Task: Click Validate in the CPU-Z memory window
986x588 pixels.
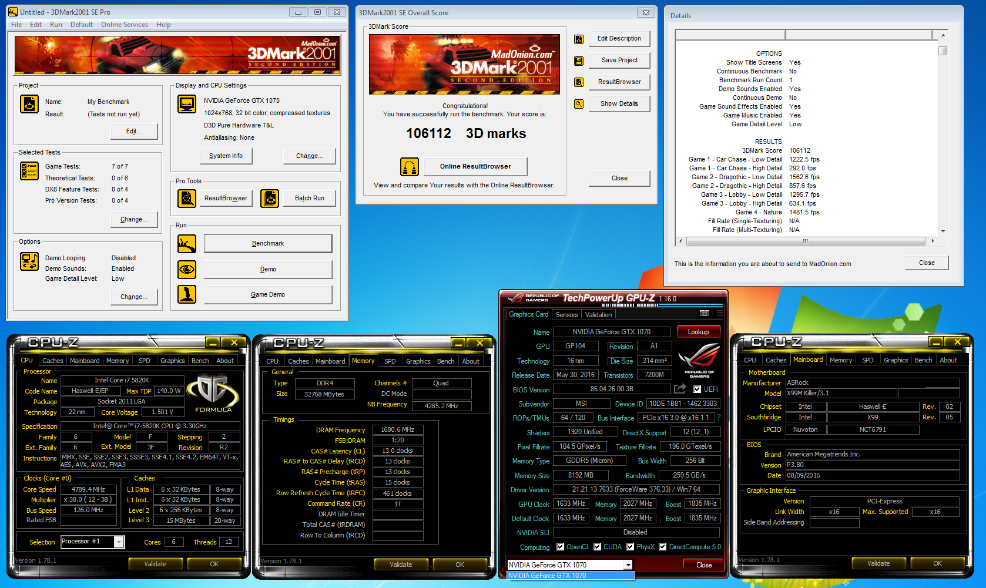Action: pyautogui.click(x=401, y=565)
